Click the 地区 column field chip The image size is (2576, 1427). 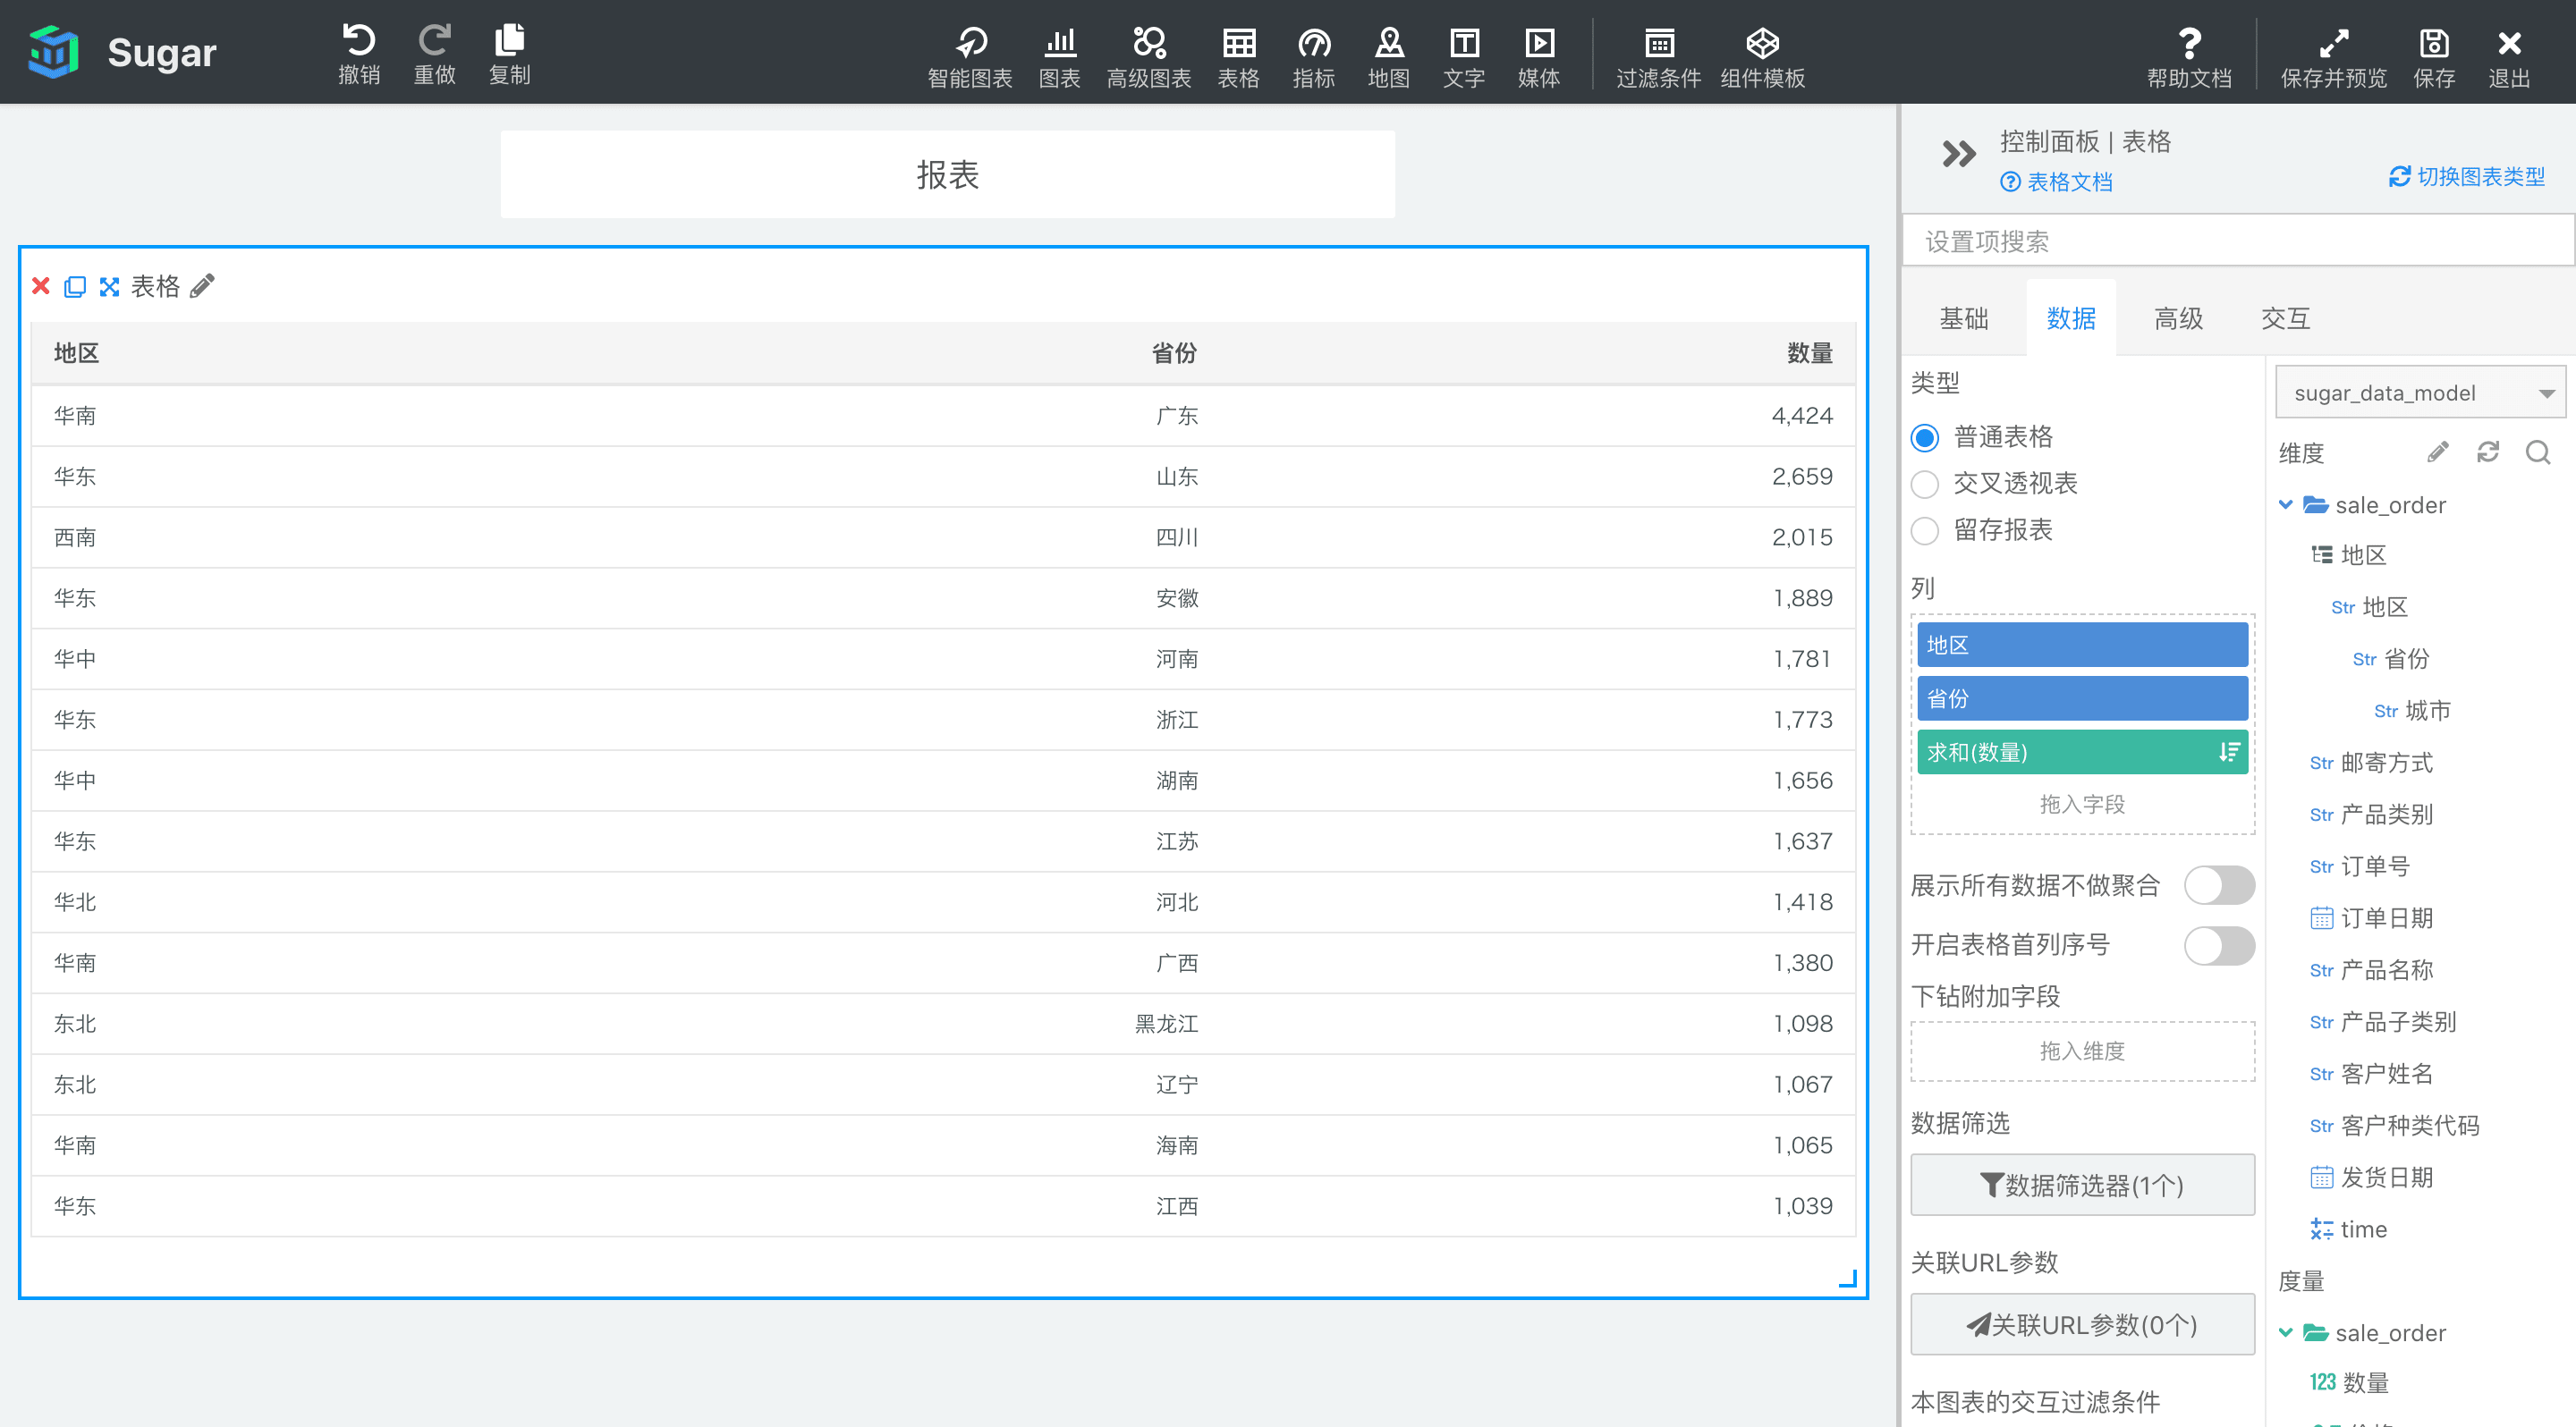click(2082, 646)
